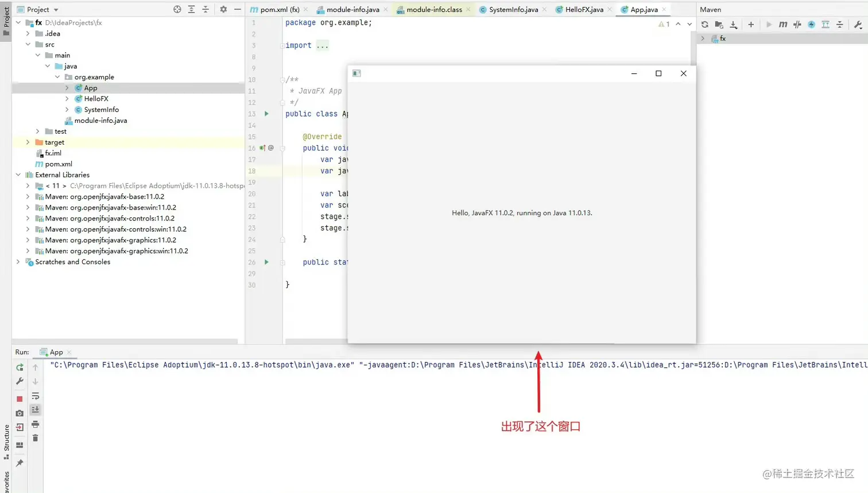Run App class from gutter arrow

coord(266,114)
